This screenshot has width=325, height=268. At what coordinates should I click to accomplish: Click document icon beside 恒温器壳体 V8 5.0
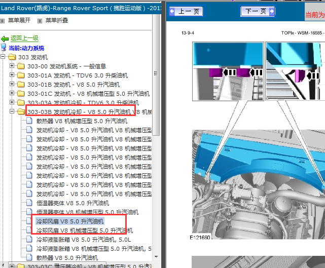[29, 203]
